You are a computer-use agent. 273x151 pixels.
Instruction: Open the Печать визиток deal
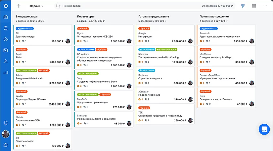coord(24,141)
